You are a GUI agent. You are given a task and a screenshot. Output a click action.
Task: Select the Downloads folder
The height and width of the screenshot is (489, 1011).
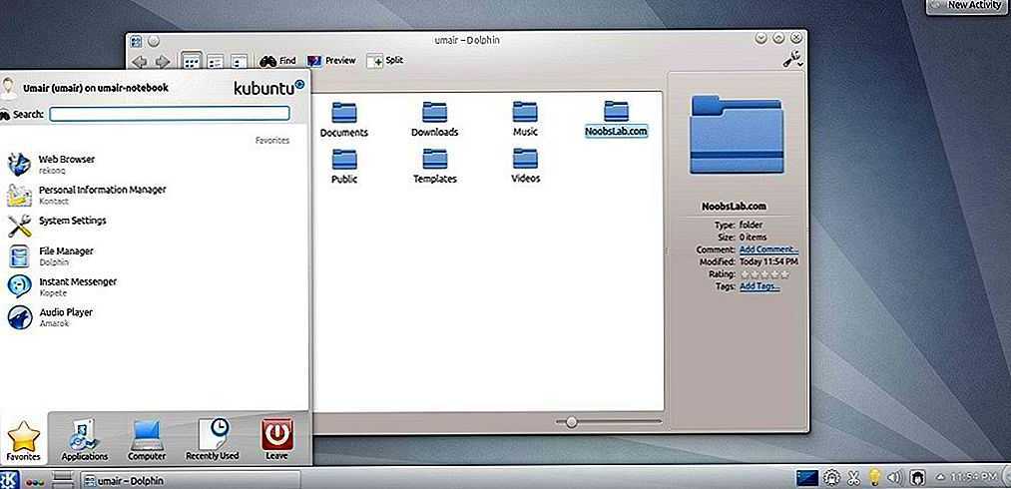(434, 120)
